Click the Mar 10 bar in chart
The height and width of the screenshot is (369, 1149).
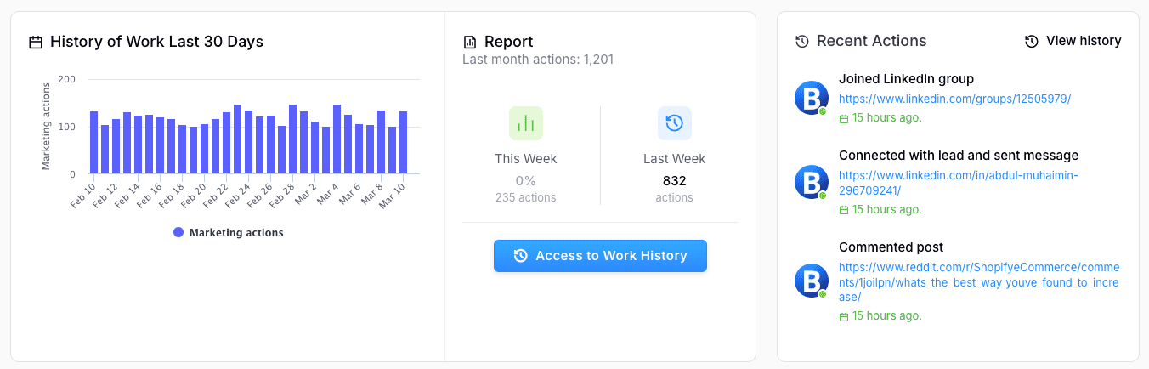tap(404, 143)
